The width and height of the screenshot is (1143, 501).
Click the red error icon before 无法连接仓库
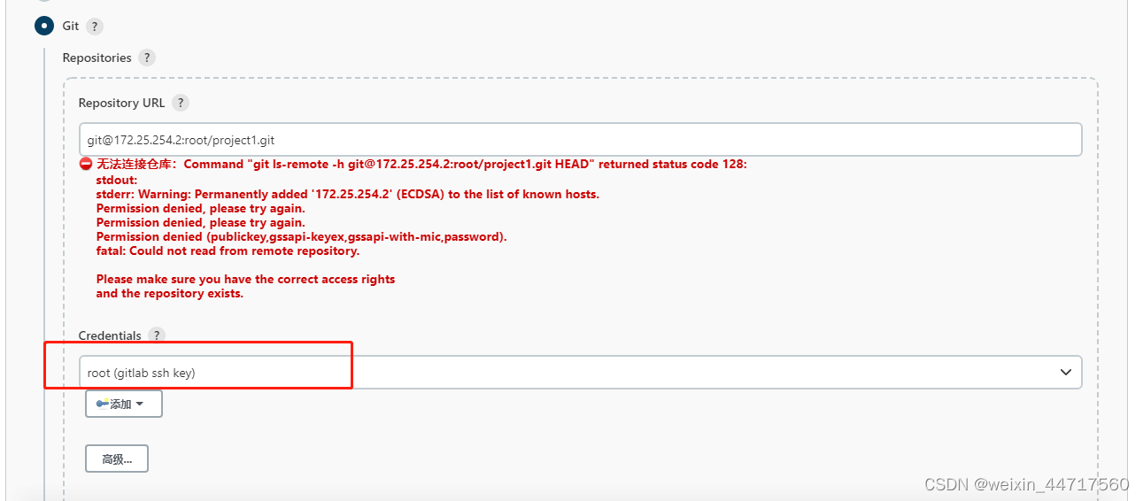tap(86, 164)
